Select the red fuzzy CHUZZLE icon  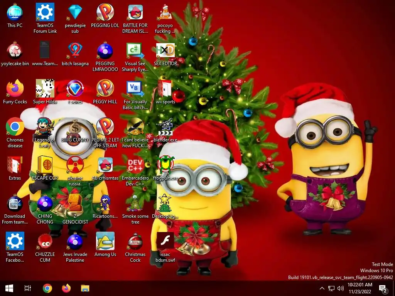(x=45, y=241)
